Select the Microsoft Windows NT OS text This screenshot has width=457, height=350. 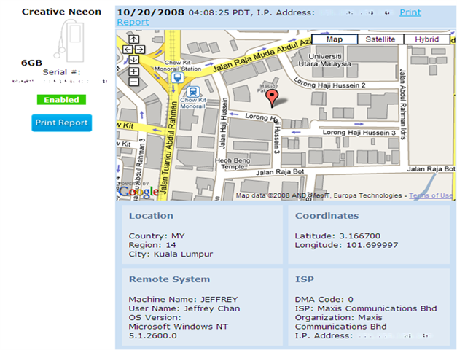tap(179, 327)
